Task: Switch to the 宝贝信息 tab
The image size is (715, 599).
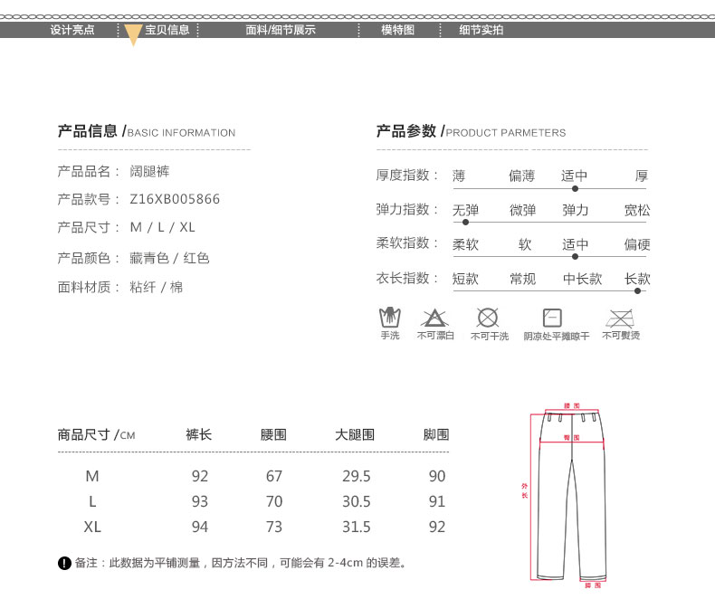Action: click(x=167, y=30)
